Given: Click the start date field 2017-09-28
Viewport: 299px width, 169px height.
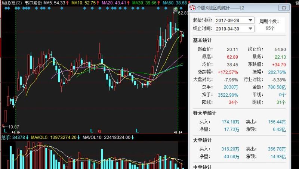Looking at the screenshot, I should 234,21.
